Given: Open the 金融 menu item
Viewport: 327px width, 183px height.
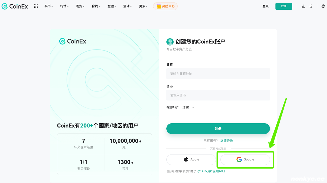Looking at the screenshot, I should 112,6.
